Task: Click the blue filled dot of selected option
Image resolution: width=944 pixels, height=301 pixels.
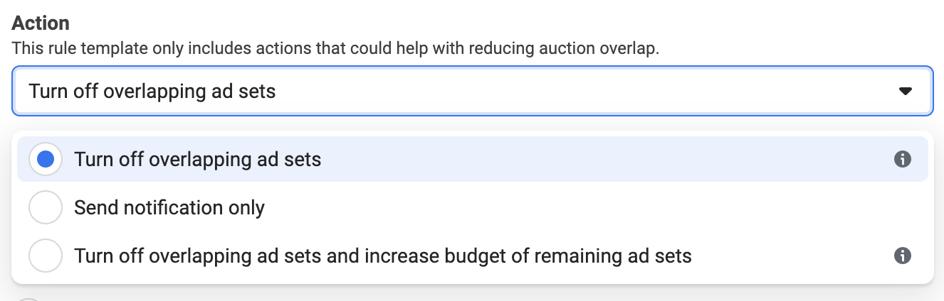Action: [x=46, y=160]
